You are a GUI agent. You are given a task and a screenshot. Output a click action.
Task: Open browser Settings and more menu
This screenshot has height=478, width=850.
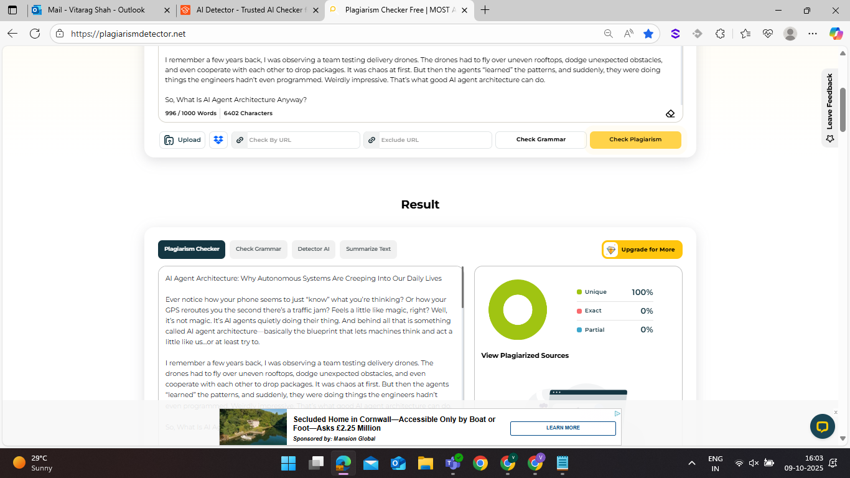pos(813,34)
